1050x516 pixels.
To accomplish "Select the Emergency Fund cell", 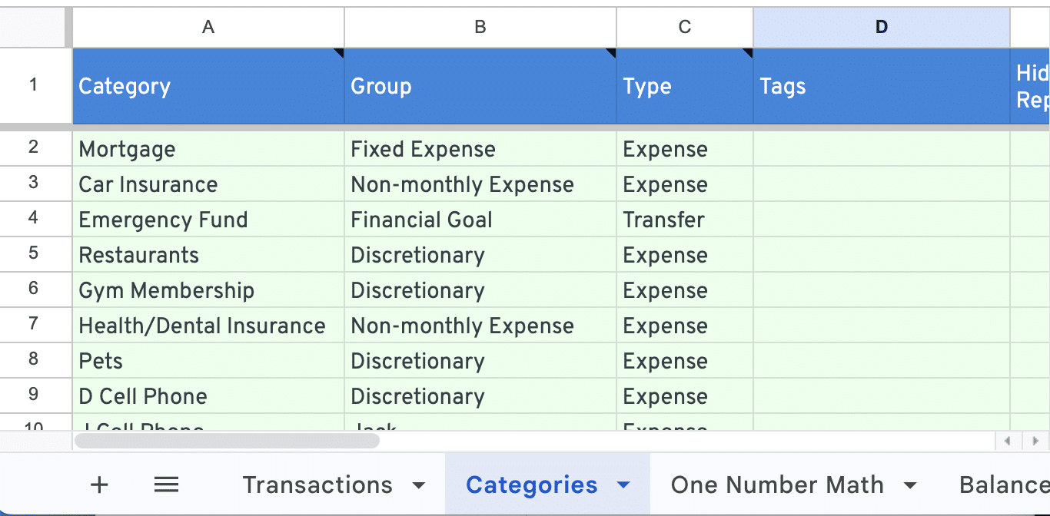I will coord(208,220).
